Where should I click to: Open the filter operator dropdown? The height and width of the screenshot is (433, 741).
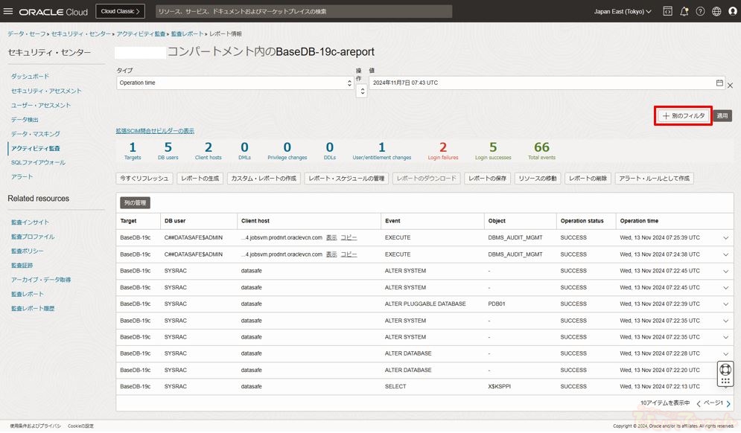pos(361,91)
